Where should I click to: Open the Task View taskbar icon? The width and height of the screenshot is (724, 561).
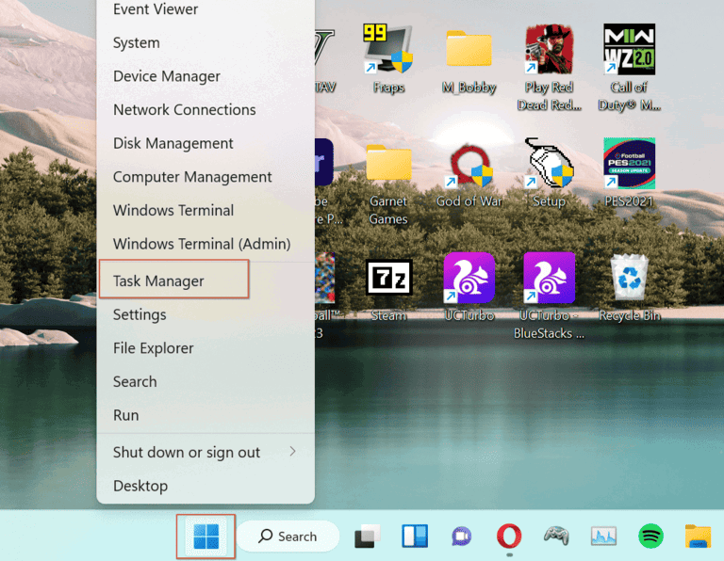click(368, 537)
